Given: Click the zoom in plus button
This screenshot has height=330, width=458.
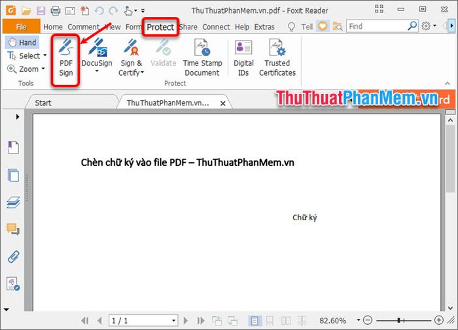Looking at the screenshot, I should (439, 320).
